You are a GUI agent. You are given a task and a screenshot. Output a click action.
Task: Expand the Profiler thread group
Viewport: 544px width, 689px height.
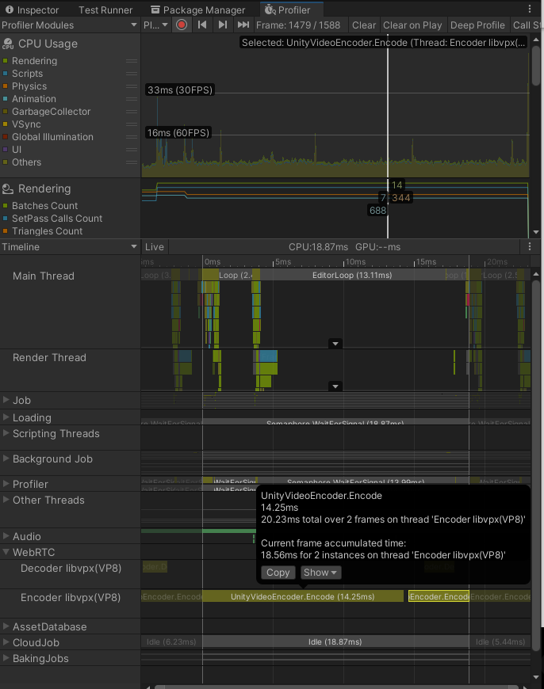[x=6, y=483]
